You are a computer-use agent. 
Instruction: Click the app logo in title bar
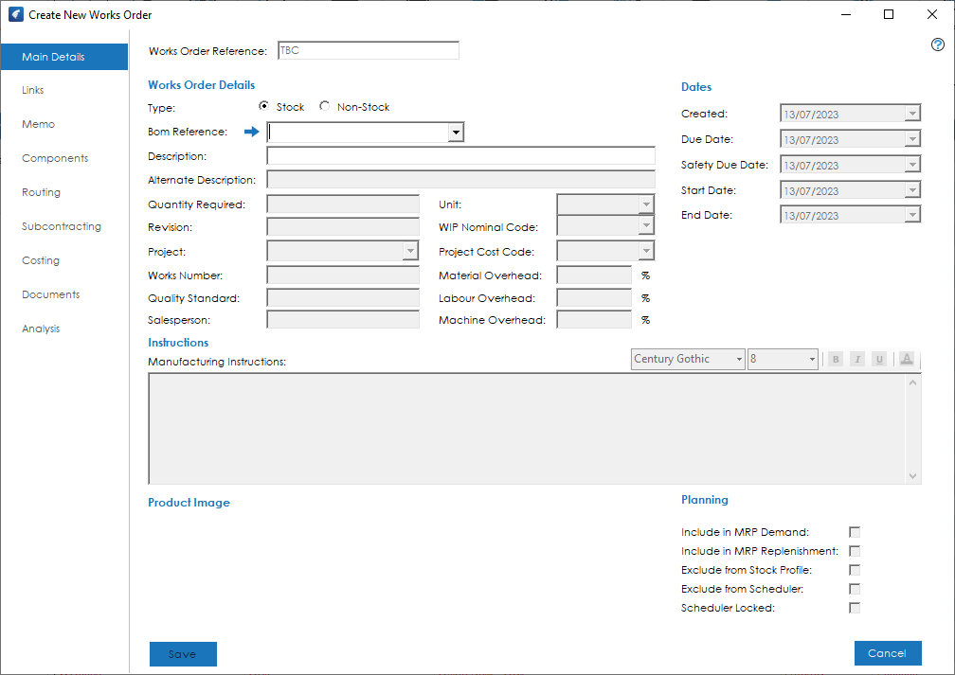pyautogui.click(x=16, y=14)
